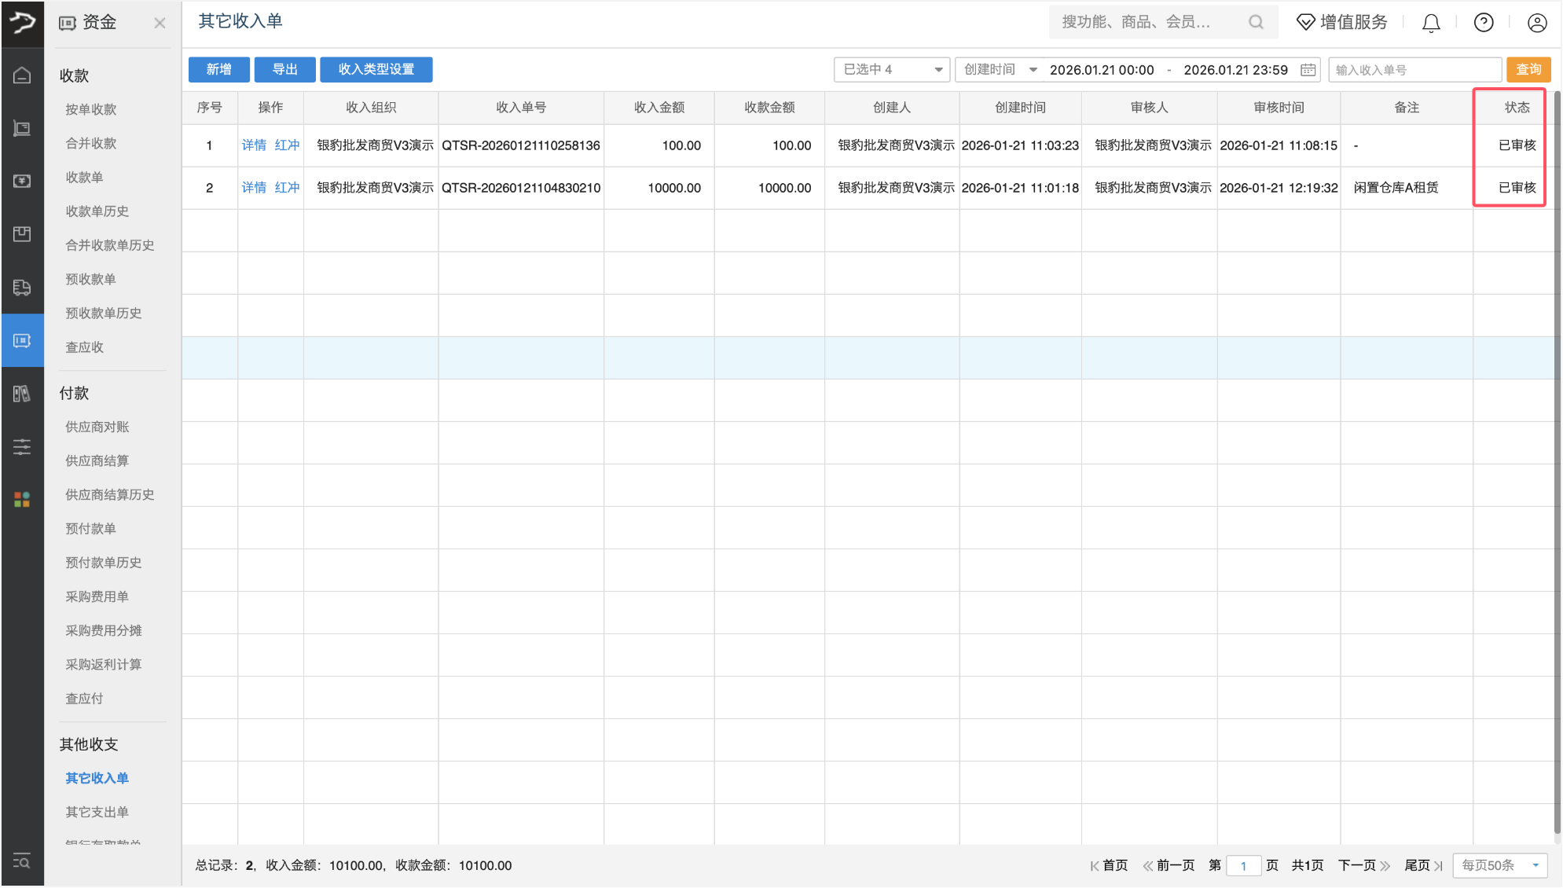Image resolution: width=1563 pixels, height=888 pixels.
Task: Open the user account icon top right
Action: pyautogui.click(x=1538, y=22)
